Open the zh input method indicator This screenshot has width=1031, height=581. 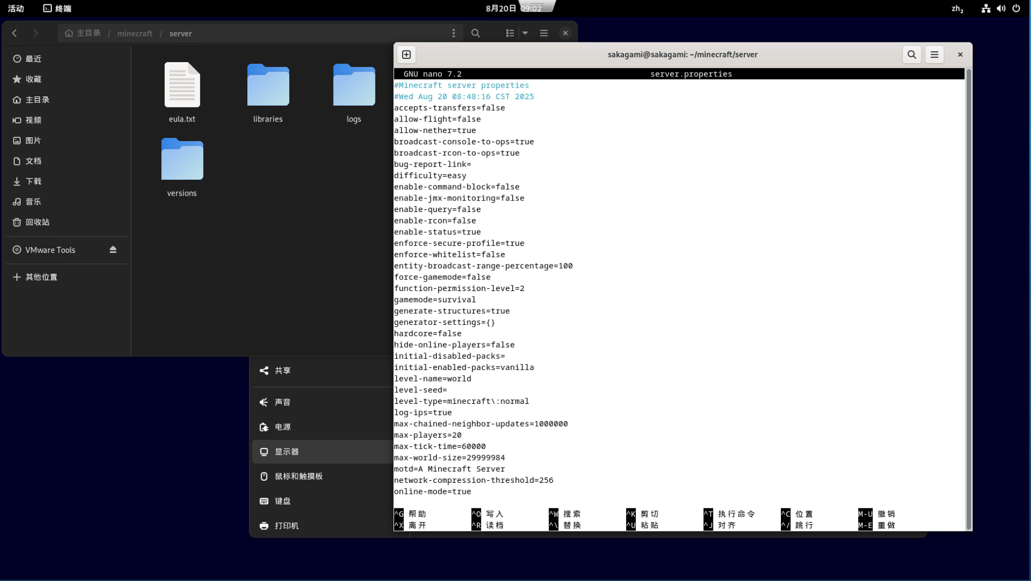click(x=957, y=8)
